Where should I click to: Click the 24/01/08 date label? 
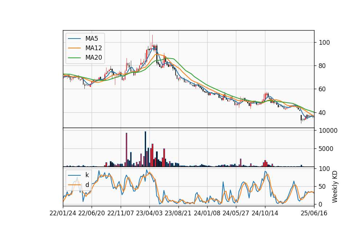[207, 214]
